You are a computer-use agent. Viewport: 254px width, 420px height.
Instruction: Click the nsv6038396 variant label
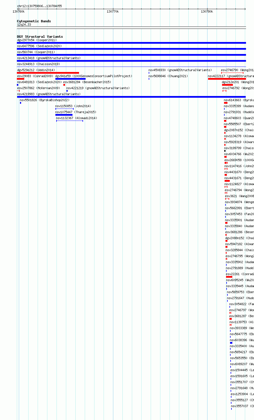tap(242, 340)
